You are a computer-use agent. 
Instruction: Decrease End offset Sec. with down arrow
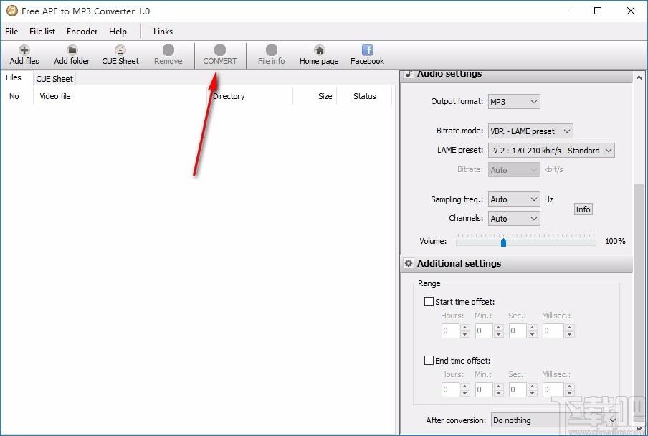click(533, 392)
